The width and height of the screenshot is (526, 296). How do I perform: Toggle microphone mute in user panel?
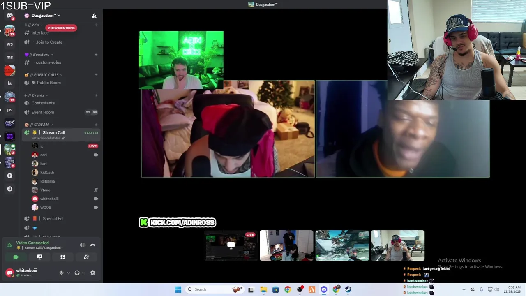pos(61,273)
